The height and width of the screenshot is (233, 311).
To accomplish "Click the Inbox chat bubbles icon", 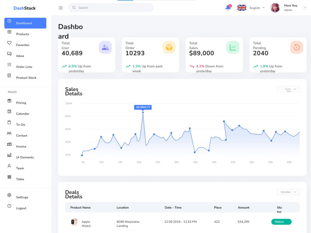I will [9, 53].
